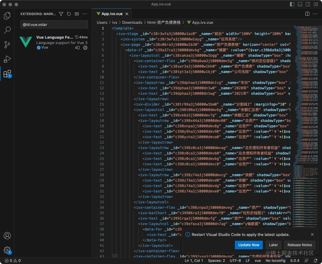
Task: Select Vue Language Features extension entry
Action: pyautogui.click(x=53, y=43)
